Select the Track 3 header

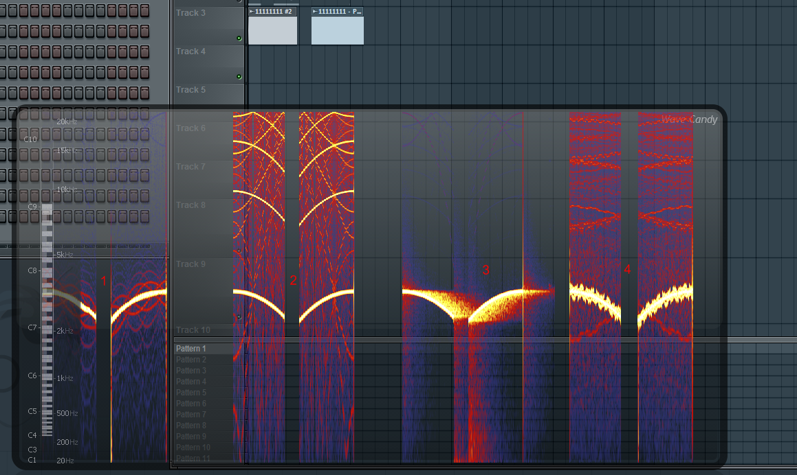coord(208,25)
